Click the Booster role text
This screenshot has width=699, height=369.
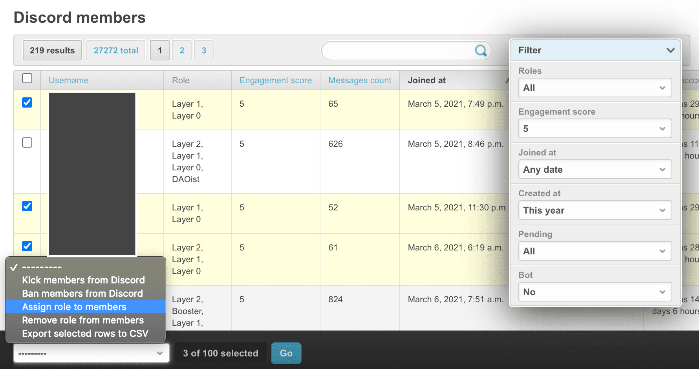tap(187, 311)
